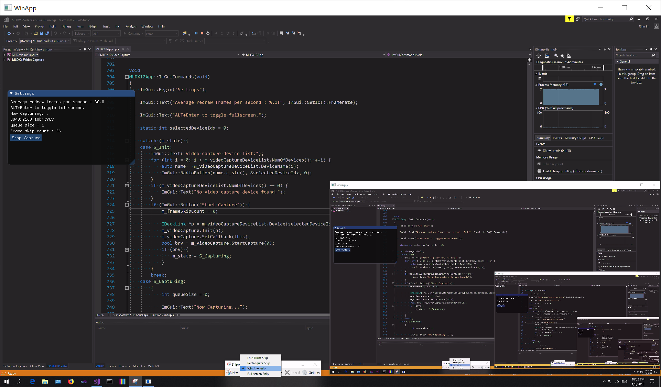Click the Save All toolbar icon
This screenshot has width=661, height=387.
coord(47,33)
